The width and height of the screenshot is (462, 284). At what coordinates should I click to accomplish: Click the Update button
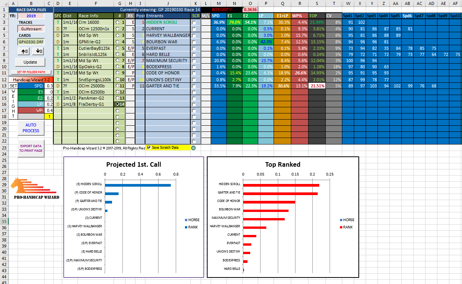pos(30,62)
